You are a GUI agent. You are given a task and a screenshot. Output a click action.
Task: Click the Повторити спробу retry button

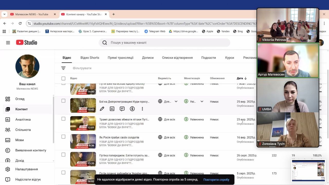pyautogui.click(x=216, y=180)
